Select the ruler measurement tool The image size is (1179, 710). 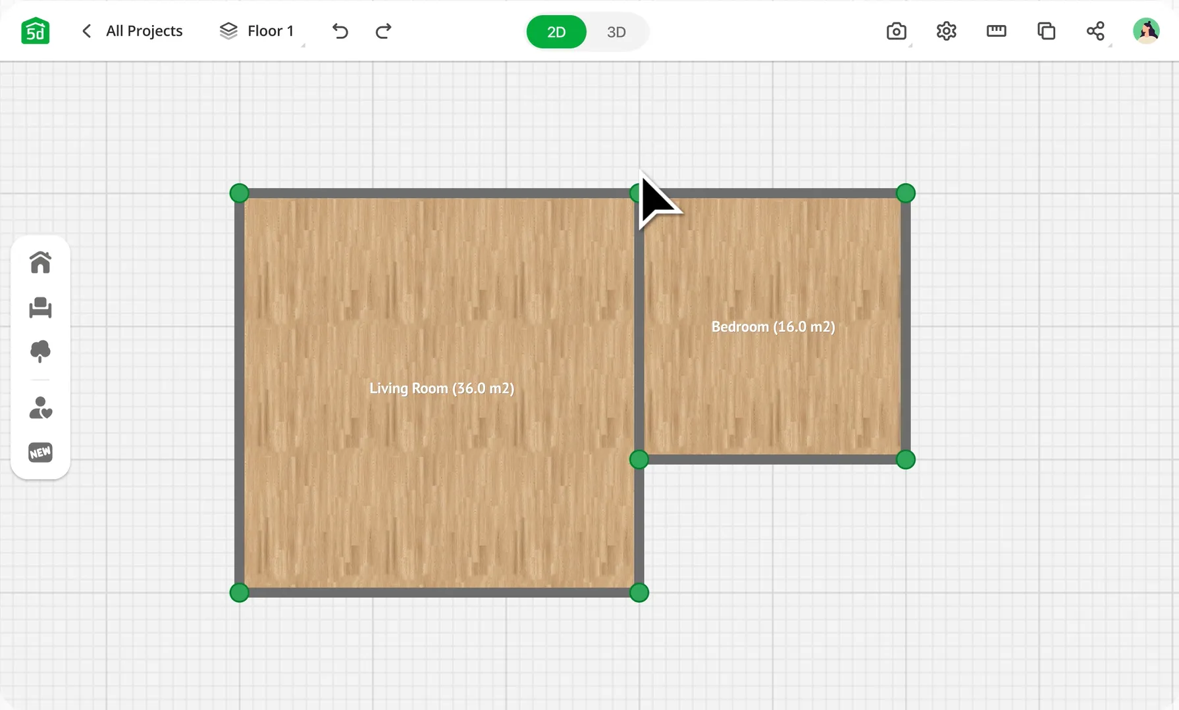tap(996, 31)
